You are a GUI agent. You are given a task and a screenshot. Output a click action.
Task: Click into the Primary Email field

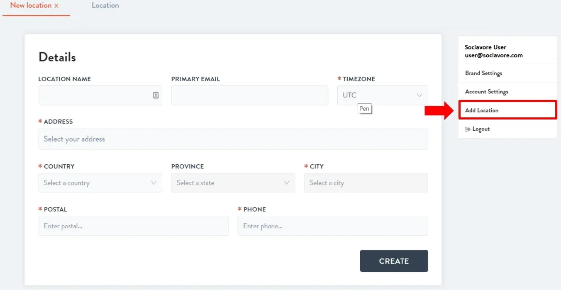pyautogui.click(x=249, y=95)
